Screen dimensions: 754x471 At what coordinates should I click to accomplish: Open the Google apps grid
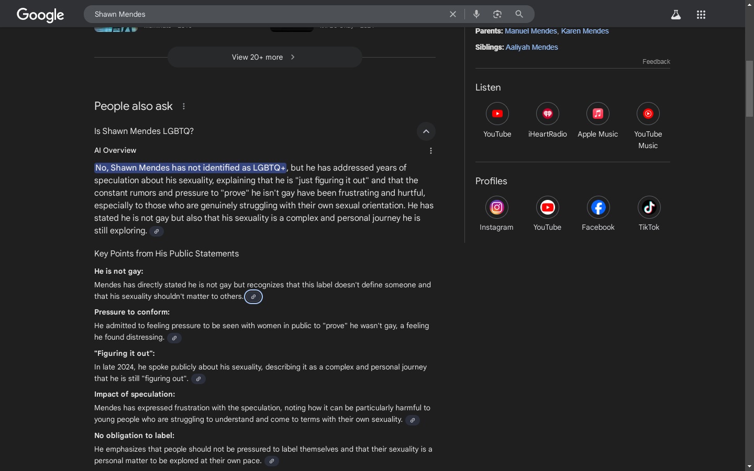[x=701, y=15]
